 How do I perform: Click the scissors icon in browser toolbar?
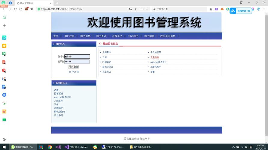click(x=211, y=9)
